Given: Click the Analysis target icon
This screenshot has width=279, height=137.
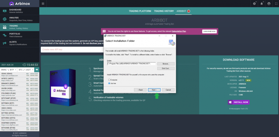Looking at the screenshot, I should click(x=5, y=19).
